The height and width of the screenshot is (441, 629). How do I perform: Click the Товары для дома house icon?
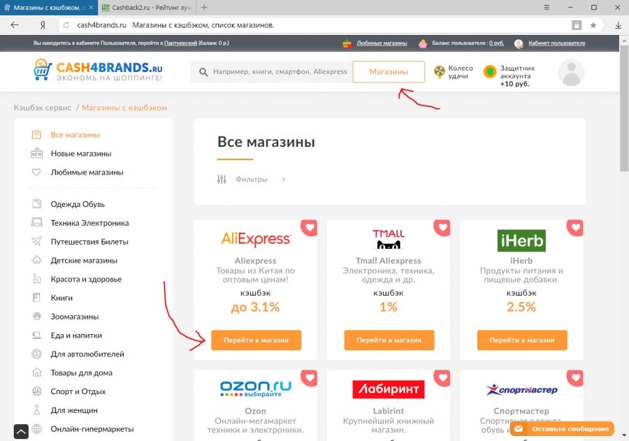pyautogui.click(x=36, y=373)
